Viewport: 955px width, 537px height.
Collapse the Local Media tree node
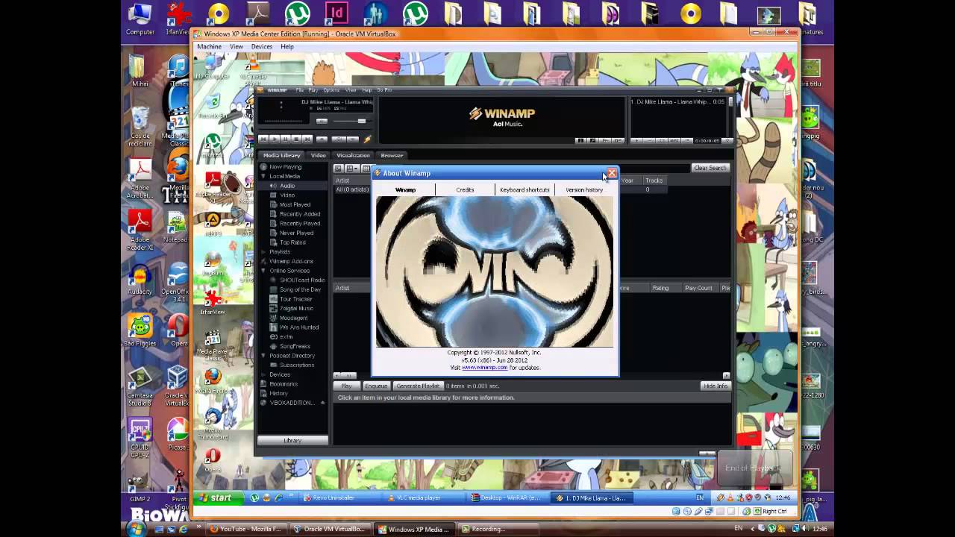(263, 176)
